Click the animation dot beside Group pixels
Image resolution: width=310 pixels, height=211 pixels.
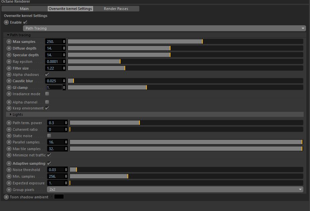click(9, 190)
